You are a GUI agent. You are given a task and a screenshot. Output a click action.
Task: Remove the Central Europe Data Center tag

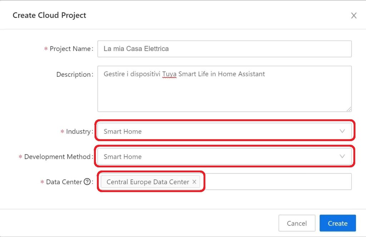194,182
